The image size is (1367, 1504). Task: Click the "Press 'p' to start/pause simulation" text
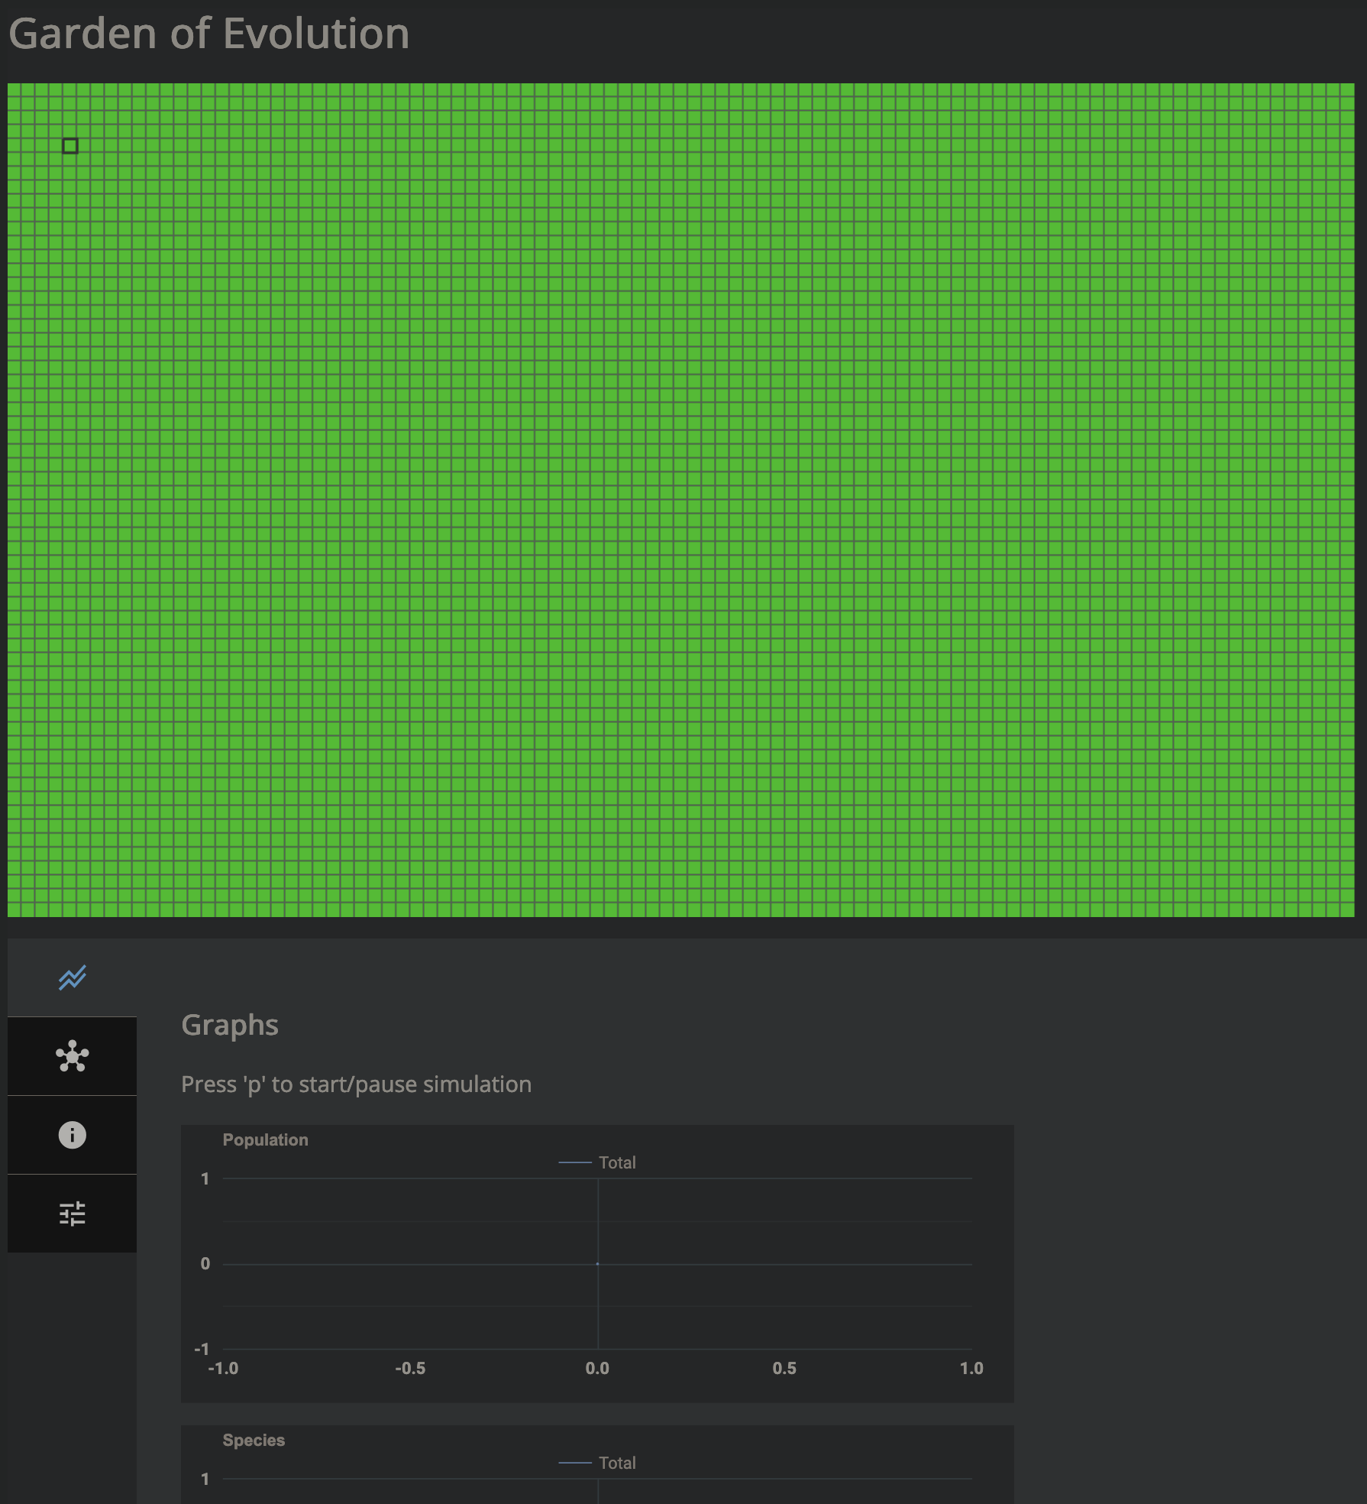click(x=356, y=1084)
